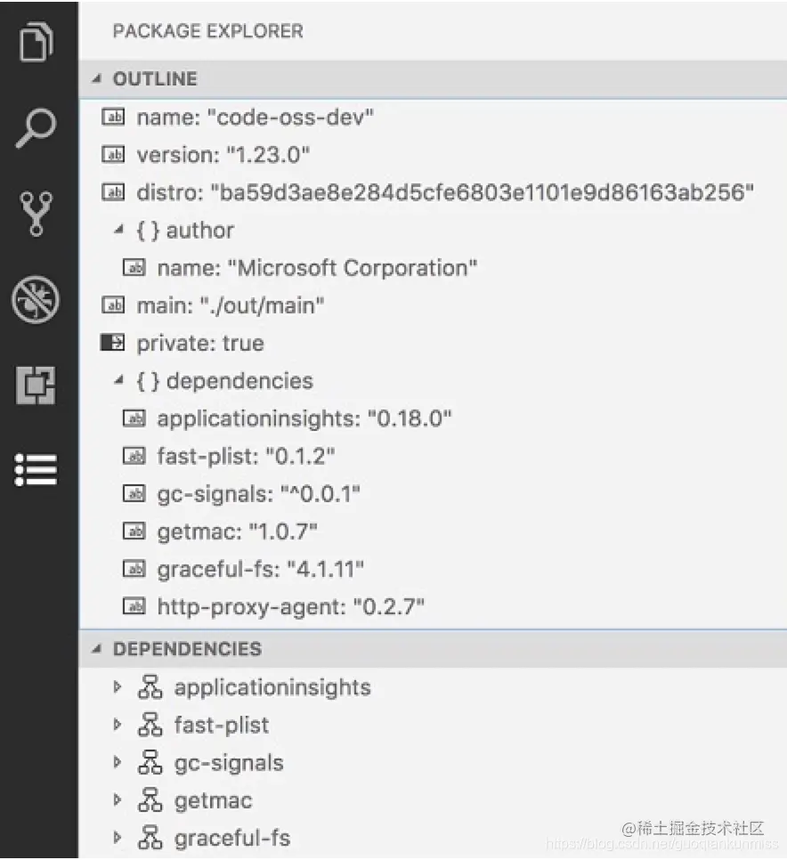Screen dimensions: 787x860
Task: Collapse the dependencies object in outline
Action: 118,380
